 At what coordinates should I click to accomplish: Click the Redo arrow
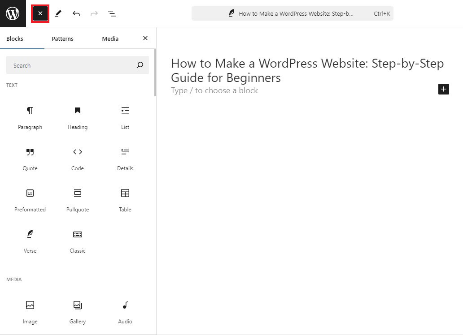pyautogui.click(x=94, y=13)
